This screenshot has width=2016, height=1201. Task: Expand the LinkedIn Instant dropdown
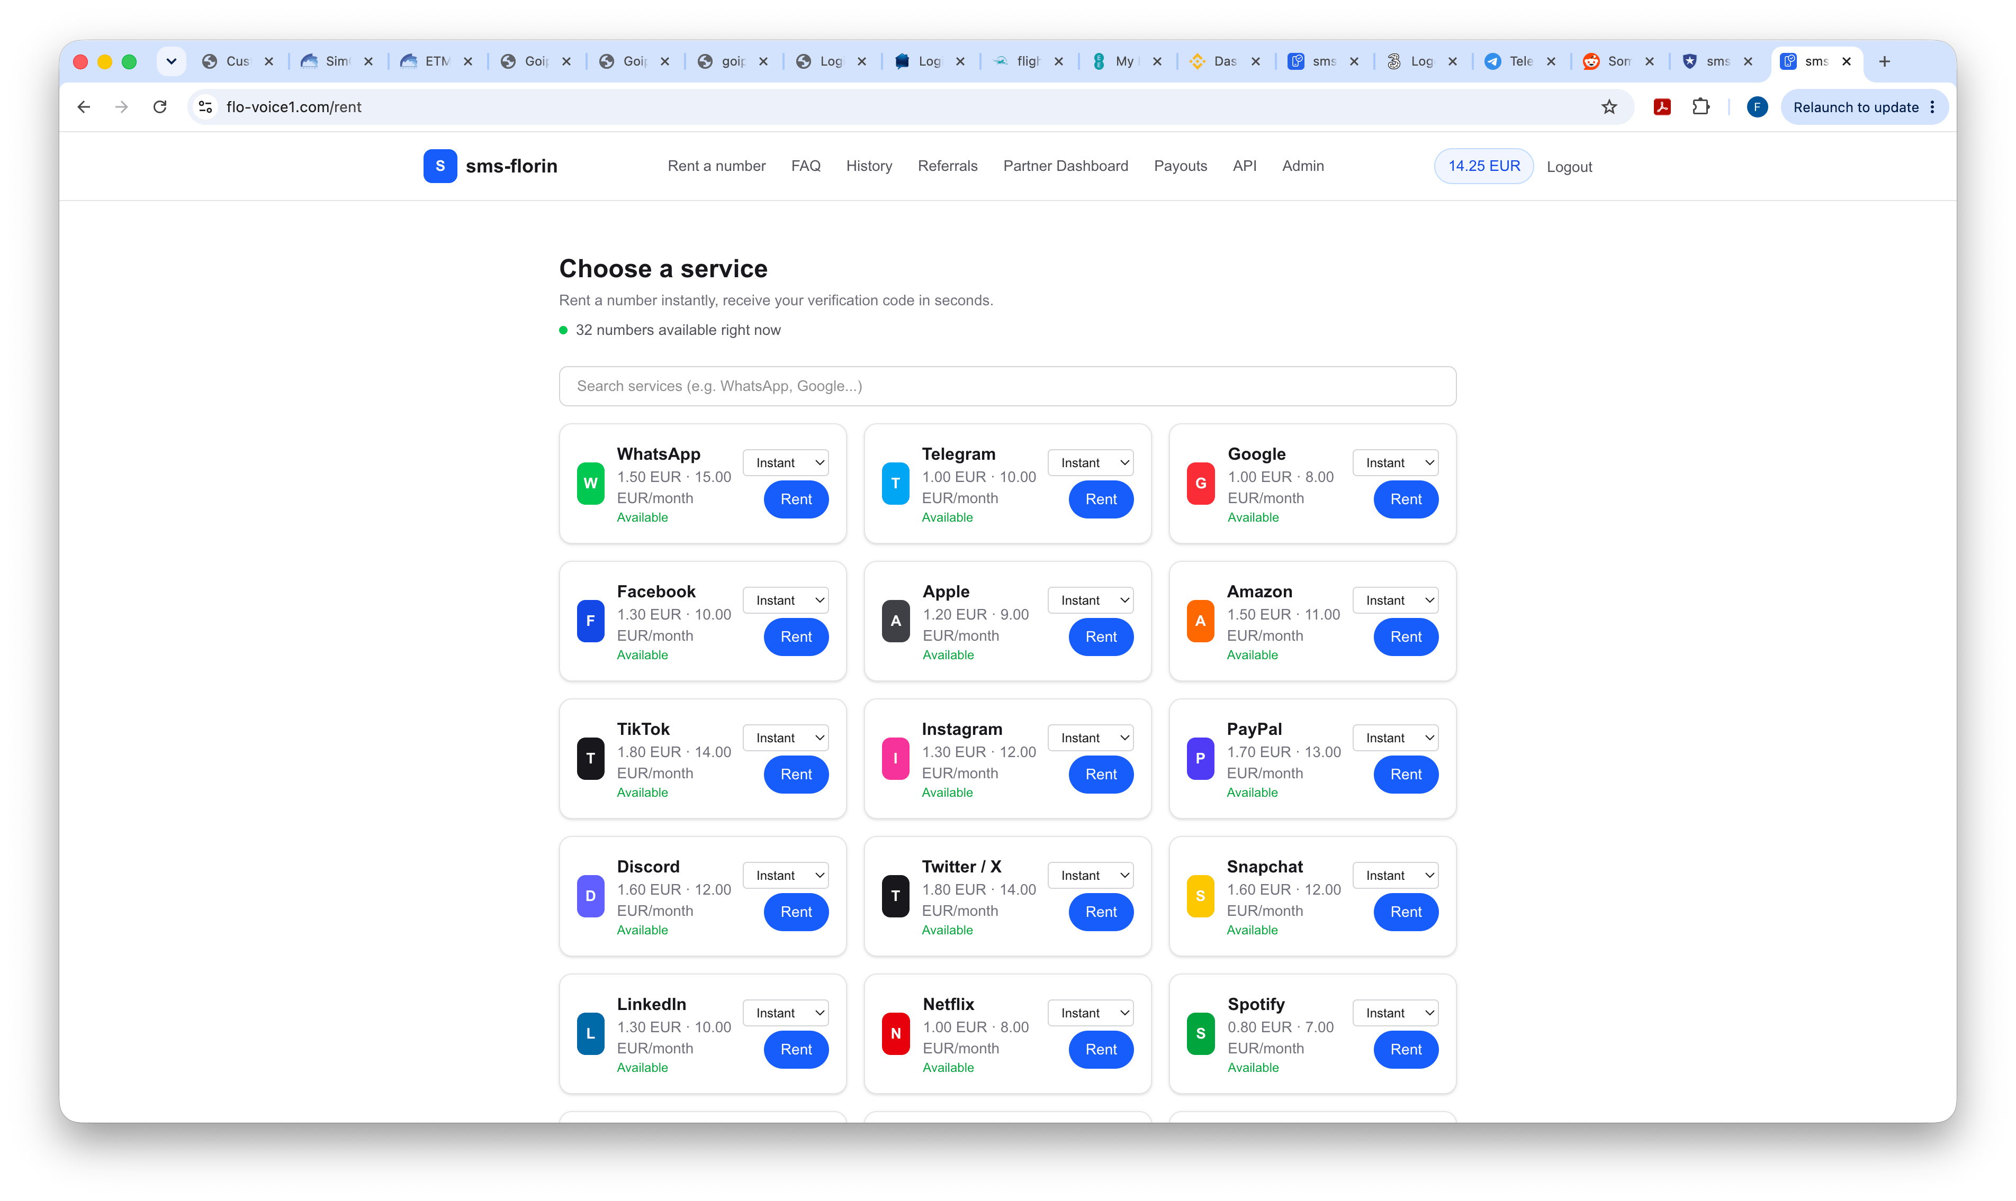coord(786,1013)
